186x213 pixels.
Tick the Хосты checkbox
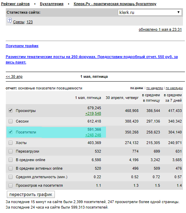[x=11, y=143]
